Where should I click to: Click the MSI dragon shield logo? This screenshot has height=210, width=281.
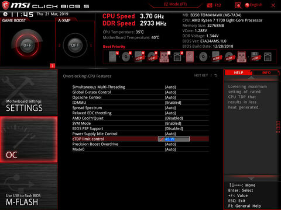pyautogui.click(x=5, y=5)
